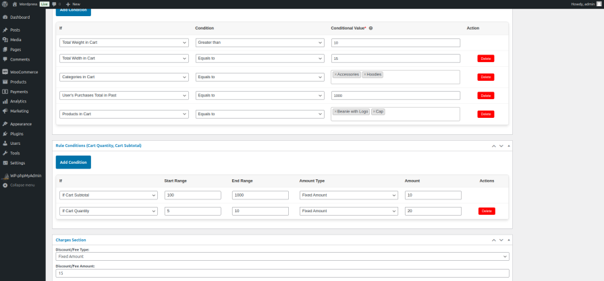Click Add Condition in Rule Conditions
The height and width of the screenshot is (281, 604).
[73, 162]
